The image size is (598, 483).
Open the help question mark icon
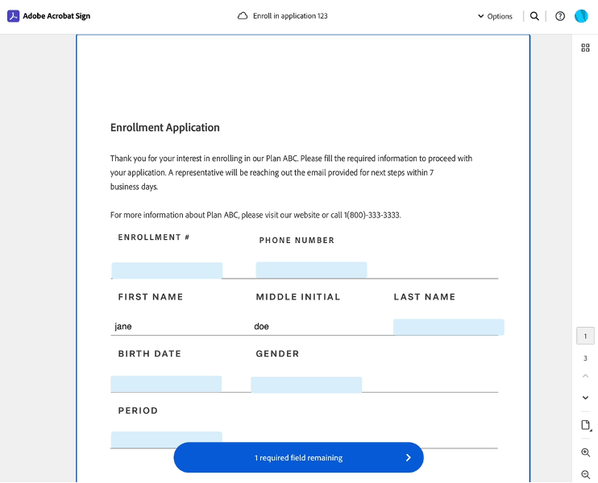coord(560,16)
